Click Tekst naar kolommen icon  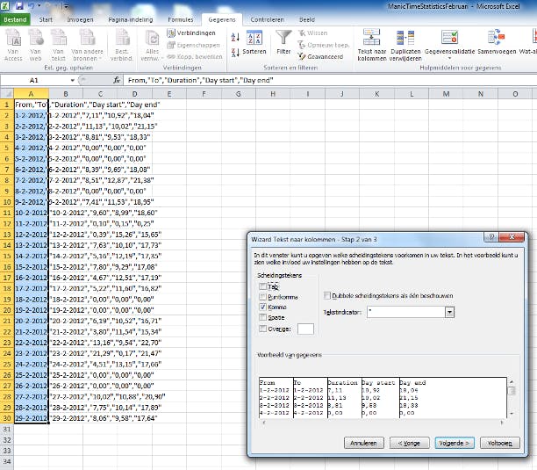[371, 39]
